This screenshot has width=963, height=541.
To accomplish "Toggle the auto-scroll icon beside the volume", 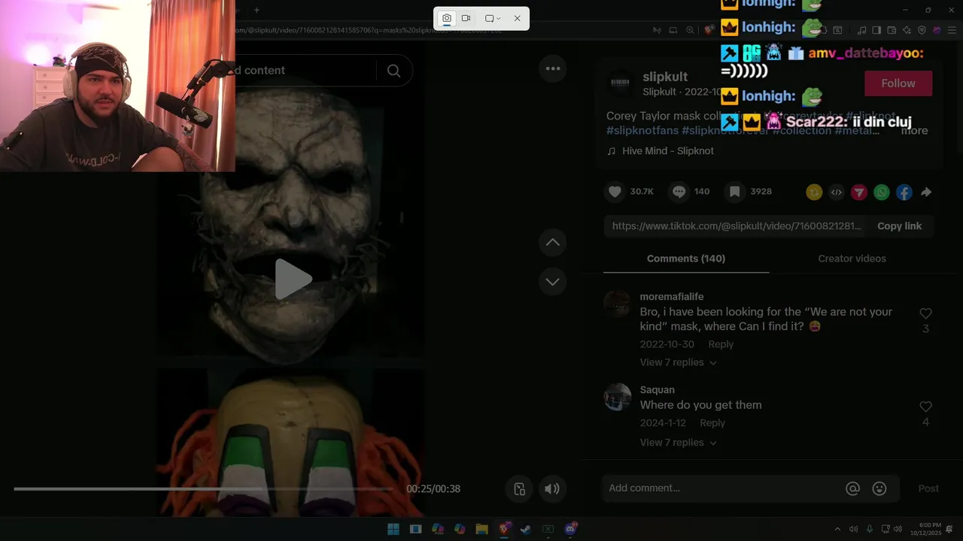I will point(519,489).
